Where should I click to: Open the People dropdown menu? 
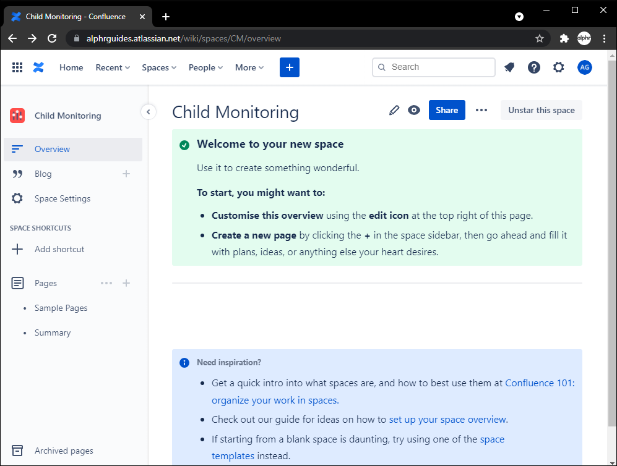(x=205, y=67)
